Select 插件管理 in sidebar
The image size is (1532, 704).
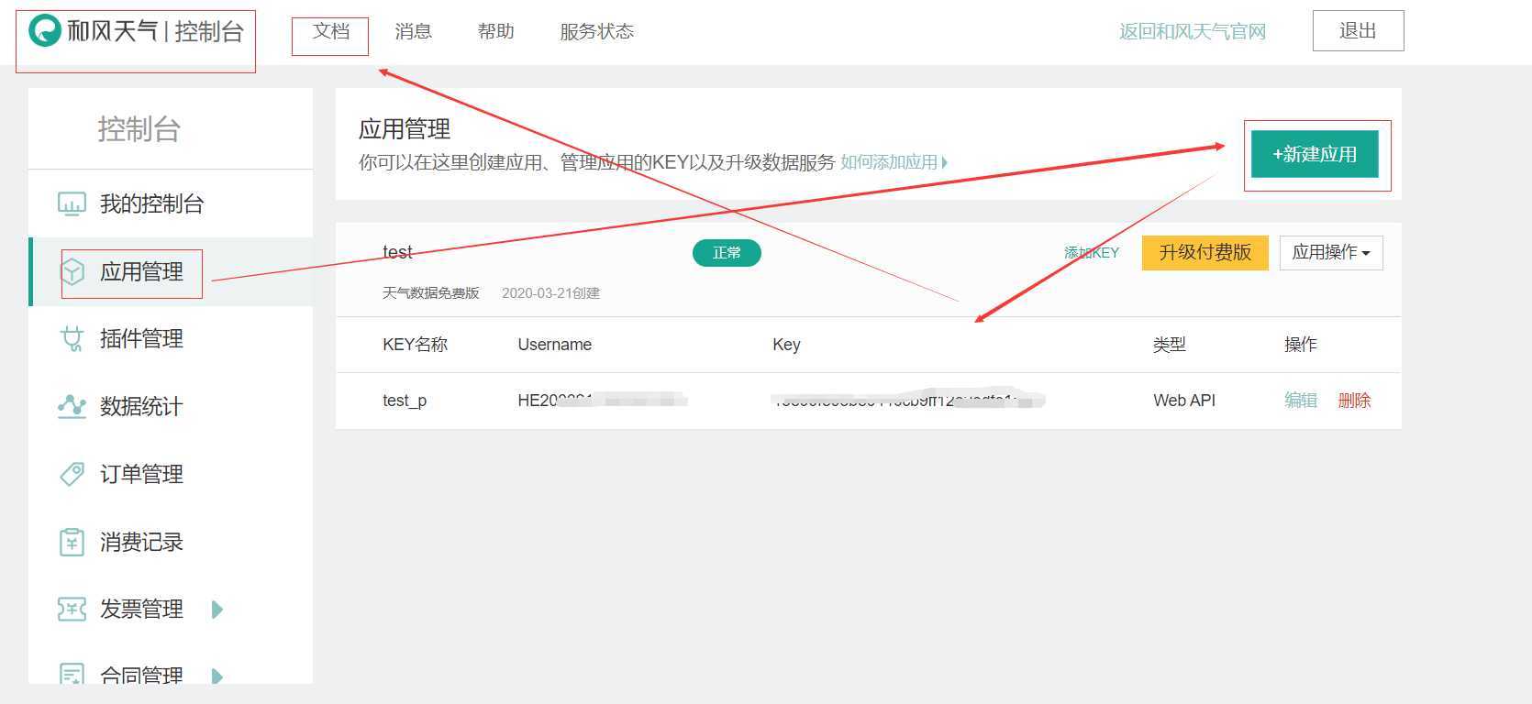(x=171, y=339)
